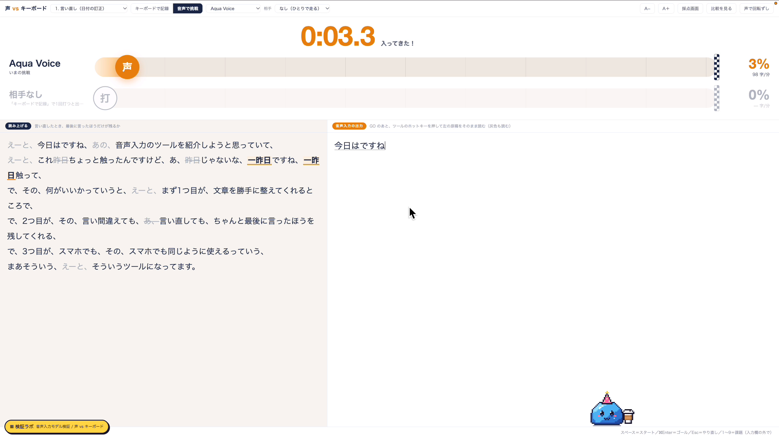Image resolution: width=779 pixels, height=438 pixels.
Task: Open the task selector 言い直し dropdown
Action: [90, 9]
